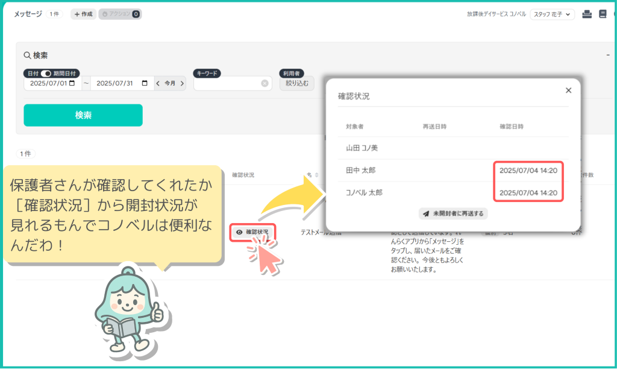The width and height of the screenshot is (617, 369).
Task: Click the キーワード keyword input field
Action: tap(227, 84)
